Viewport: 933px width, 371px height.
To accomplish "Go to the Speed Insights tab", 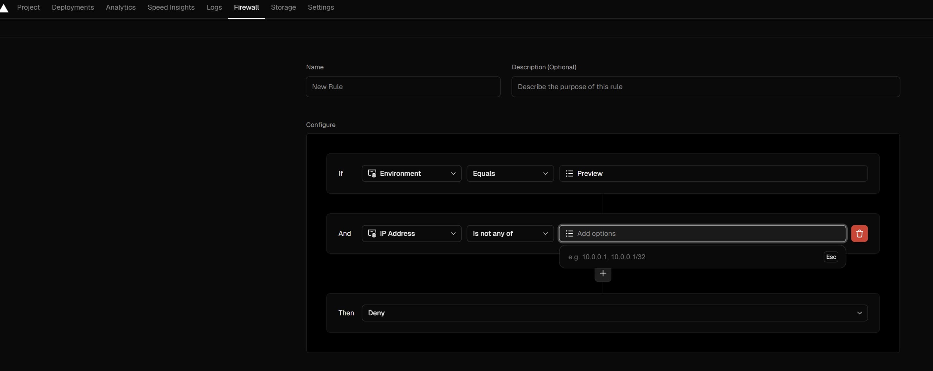I will point(171,7).
